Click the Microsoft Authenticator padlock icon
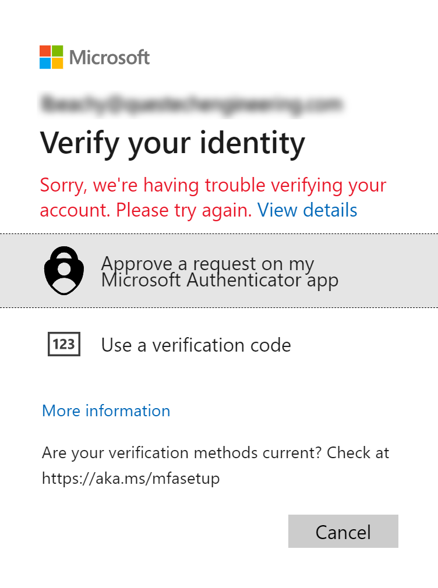The height and width of the screenshot is (588, 438). [63, 270]
